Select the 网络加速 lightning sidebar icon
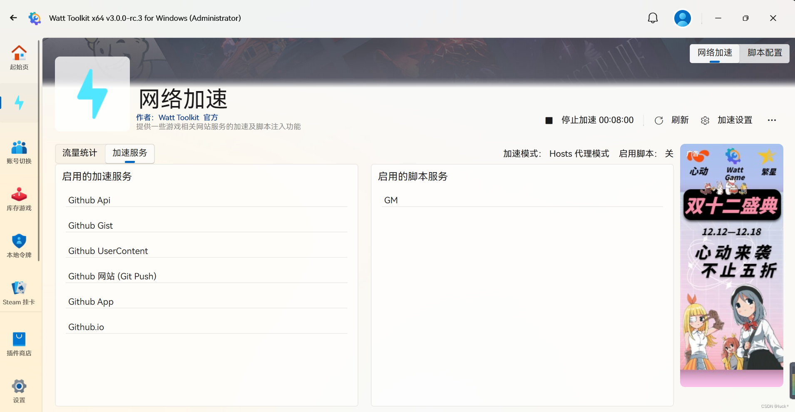This screenshot has width=795, height=412. (19, 103)
